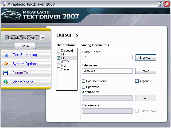Tick the Document name checkbox
This screenshot has width=171, height=128.
pos(84,81)
